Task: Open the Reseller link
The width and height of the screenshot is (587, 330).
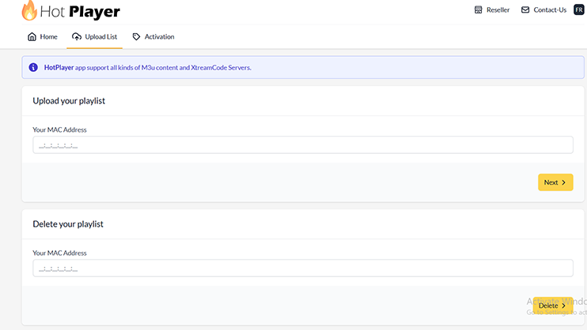Action: click(492, 9)
